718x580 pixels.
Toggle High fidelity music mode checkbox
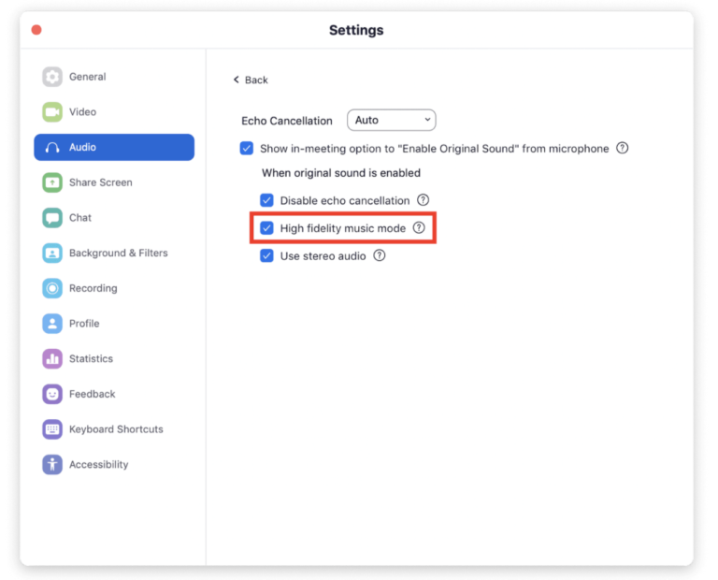point(266,228)
